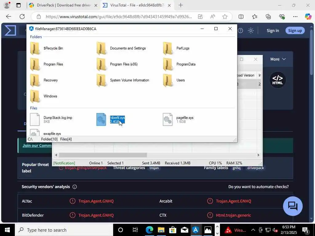Screen dimensions: 315x236
Task: Open Edge split screen icon
Action: pos(241,17)
